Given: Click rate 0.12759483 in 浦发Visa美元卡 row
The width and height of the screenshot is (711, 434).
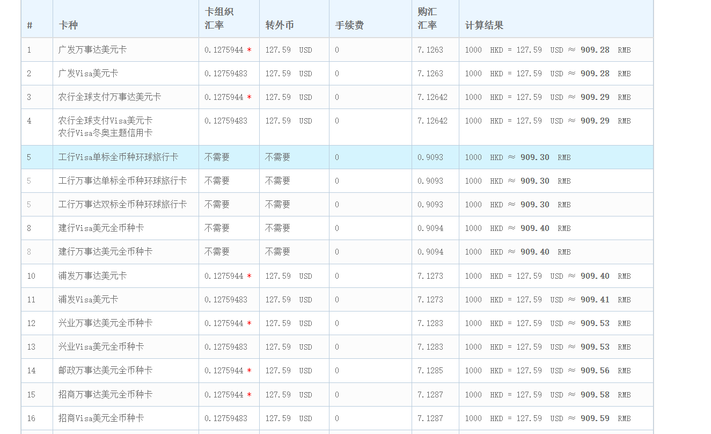Looking at the screenshot, I should [226, 300].
